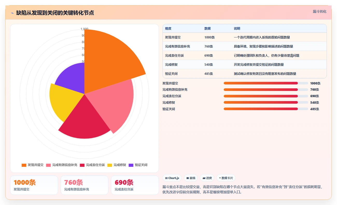
Task: Click the 维度 column header
Action: coord(168,29)
